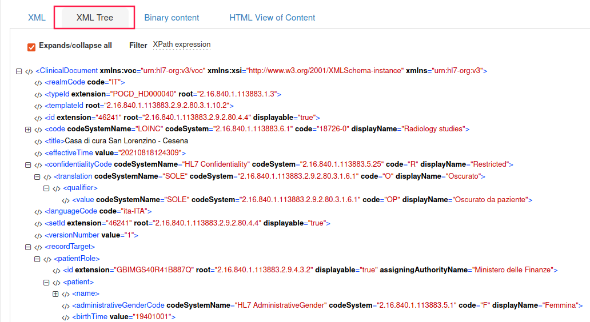Click the element icon beside title
The height and width of the screenshot is (322, 590).
tap(38, 141)
